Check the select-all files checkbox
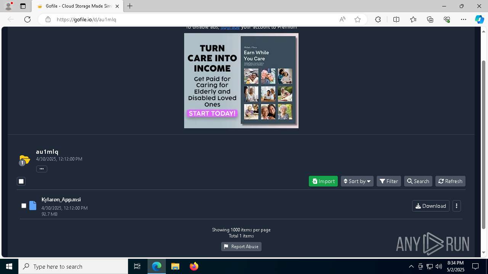Screen dimensions: 488x274 (21, 181)
